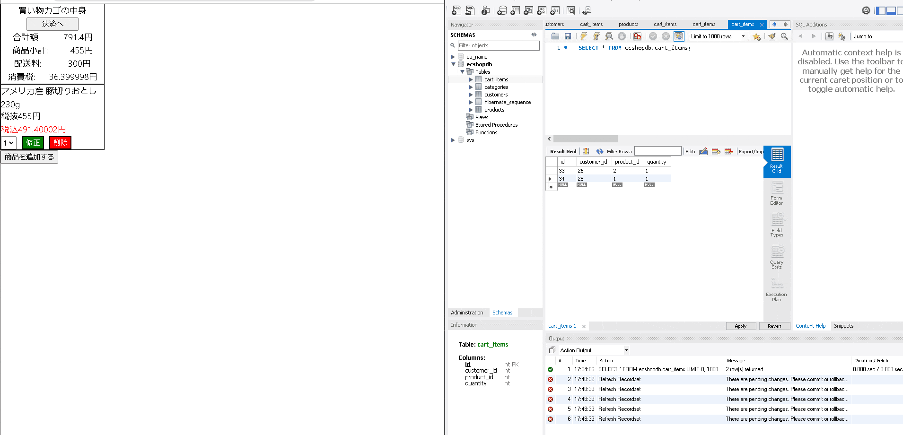
Task: Focus the Filter objects field
Action: tap(499, 45)
